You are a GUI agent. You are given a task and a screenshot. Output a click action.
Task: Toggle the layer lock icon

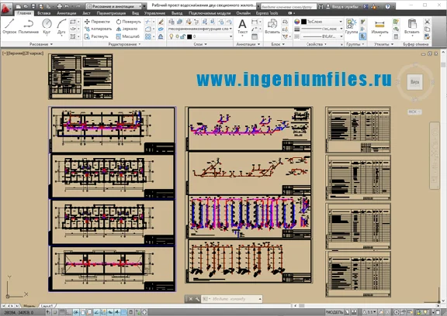[183, 36]
